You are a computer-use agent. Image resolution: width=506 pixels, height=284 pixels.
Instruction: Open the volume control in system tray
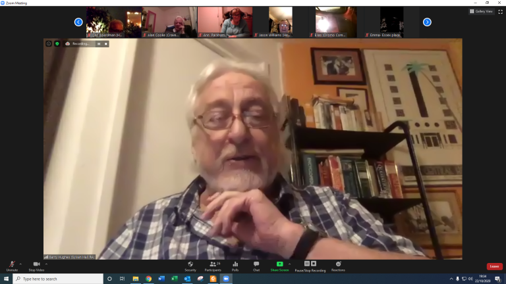pos(470,279)
